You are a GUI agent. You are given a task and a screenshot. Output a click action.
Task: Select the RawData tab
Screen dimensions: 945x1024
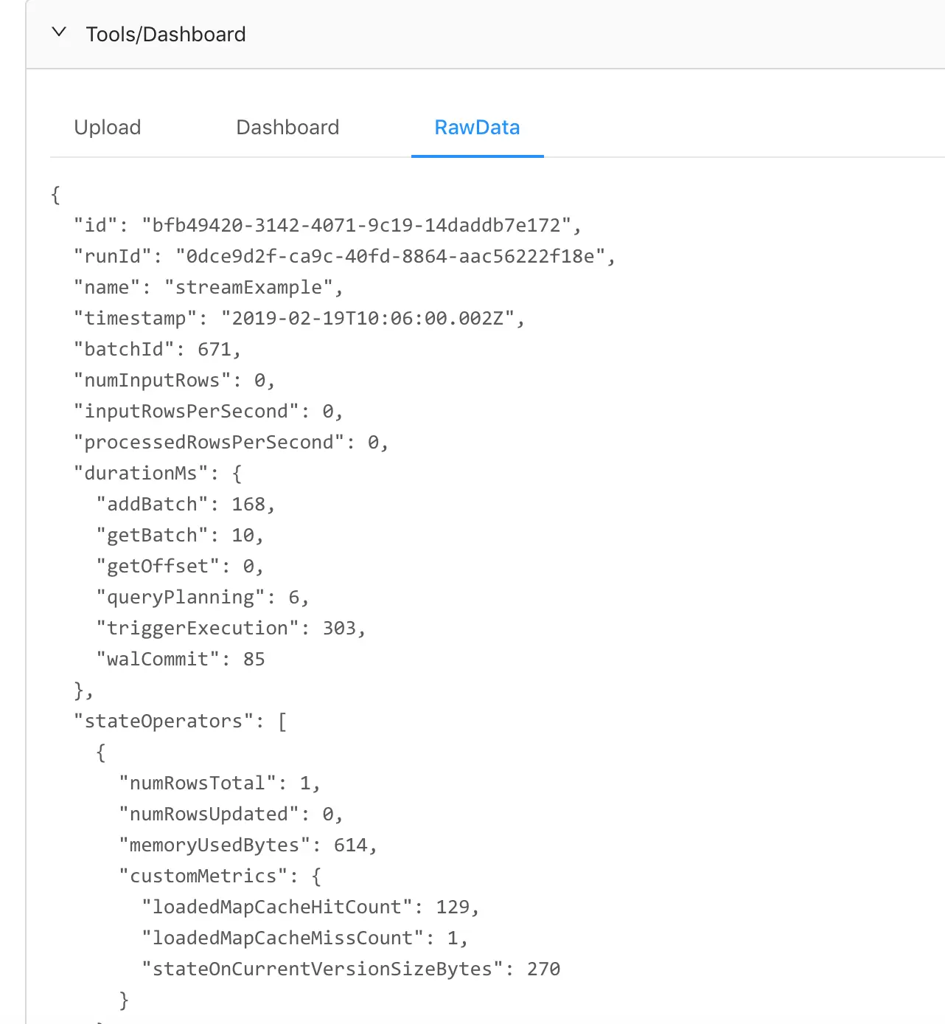point(477,127)
